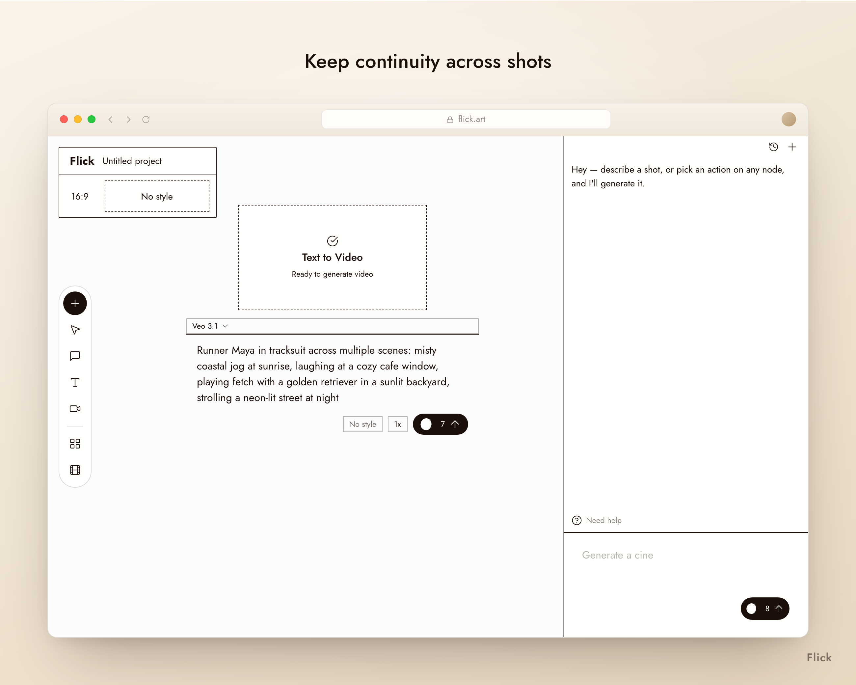Select the Text to Video node
Screen dimensions: 856x685
click(332, 257)
